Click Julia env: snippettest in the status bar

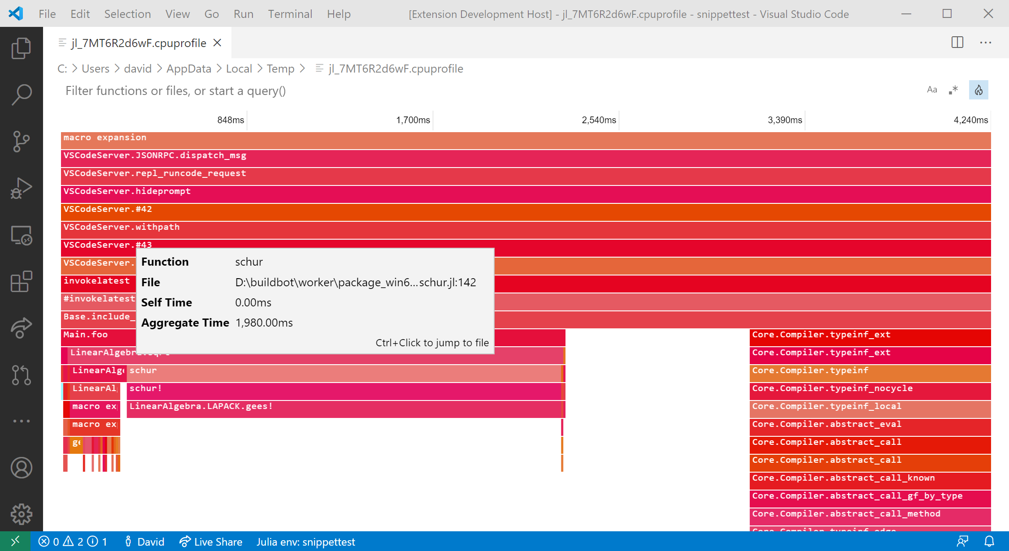pos(306,541)
